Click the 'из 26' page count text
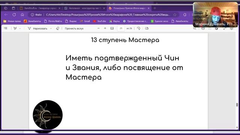240x135 pixels. [129, 28]
